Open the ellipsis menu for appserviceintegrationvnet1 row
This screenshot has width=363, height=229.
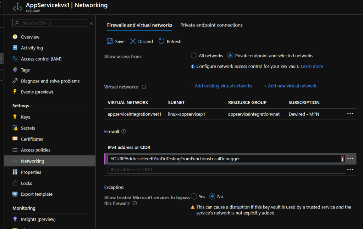350,114
